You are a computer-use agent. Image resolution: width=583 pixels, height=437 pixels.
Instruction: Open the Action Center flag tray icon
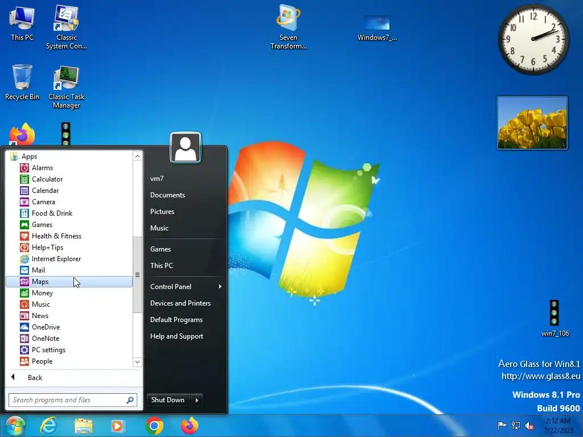tap(502, 425)
